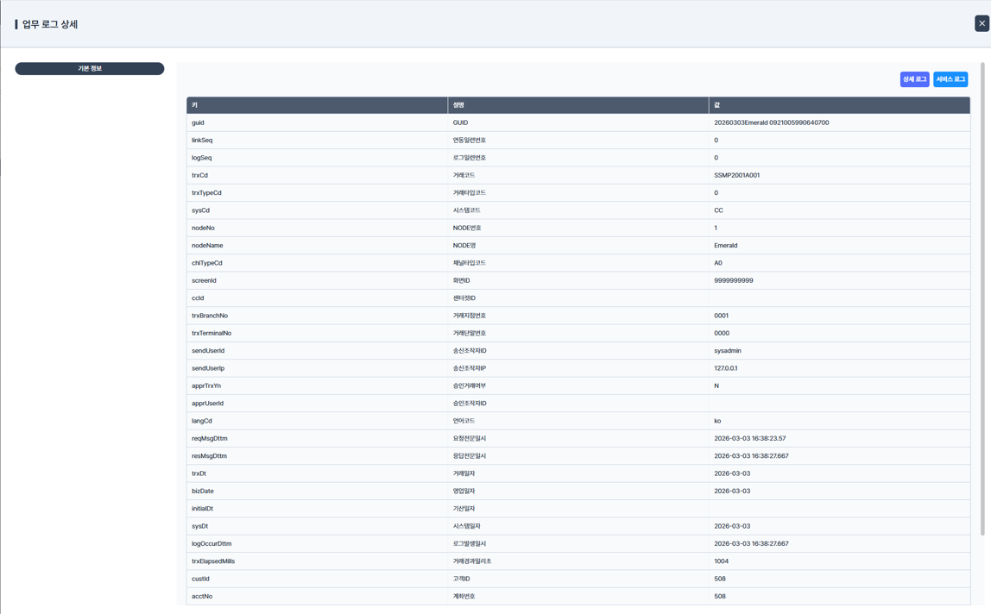Click the ccId key cell
The image size is (991, 614).
pos(317,298)
